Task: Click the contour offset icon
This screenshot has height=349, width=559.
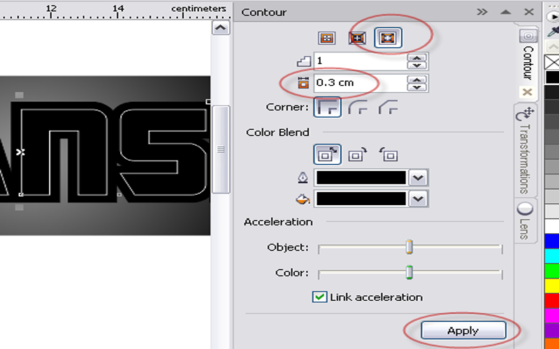Action: coord(303,82)
